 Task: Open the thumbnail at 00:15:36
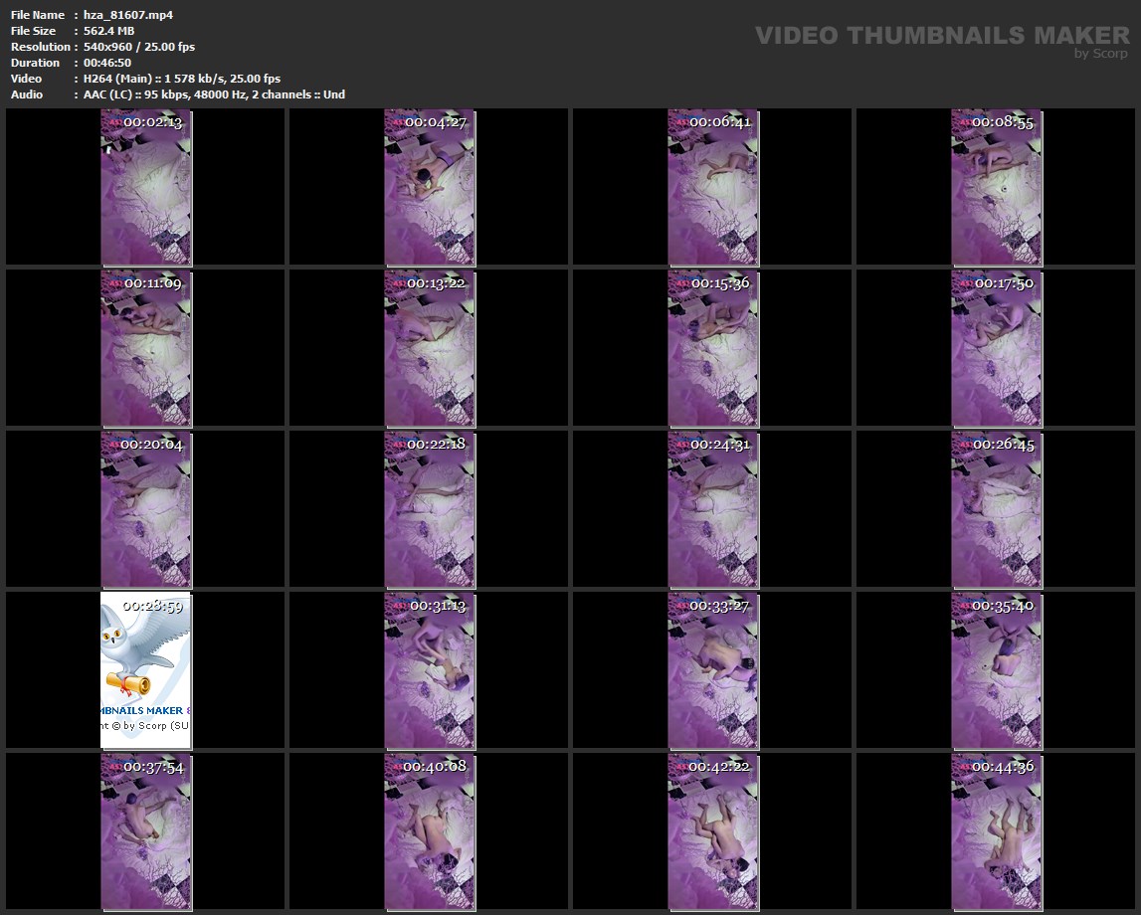click(x=713, y=348)
